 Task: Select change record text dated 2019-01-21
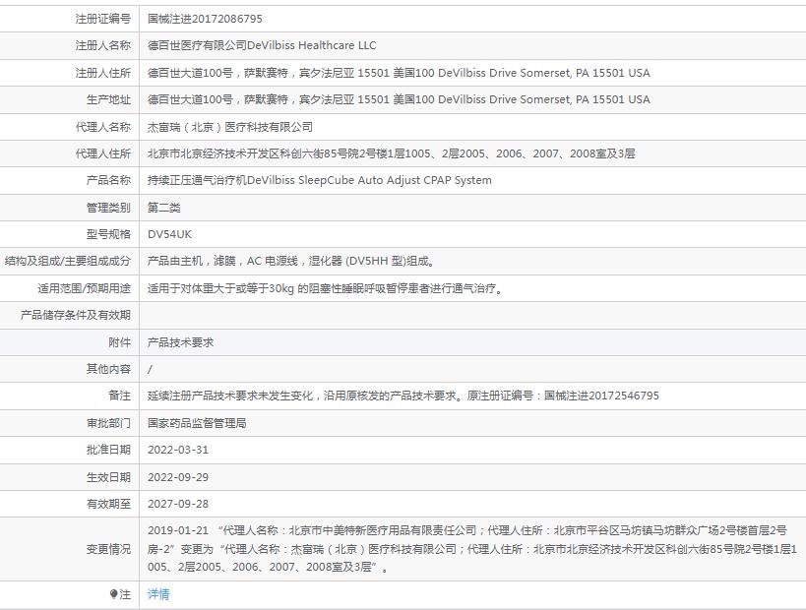click(x=471, y=549)
